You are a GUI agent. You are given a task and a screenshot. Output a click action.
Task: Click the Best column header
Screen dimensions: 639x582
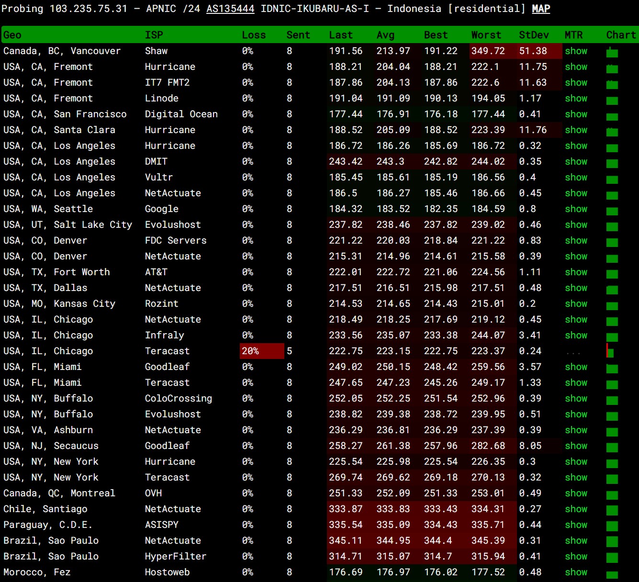coord(436,35)
